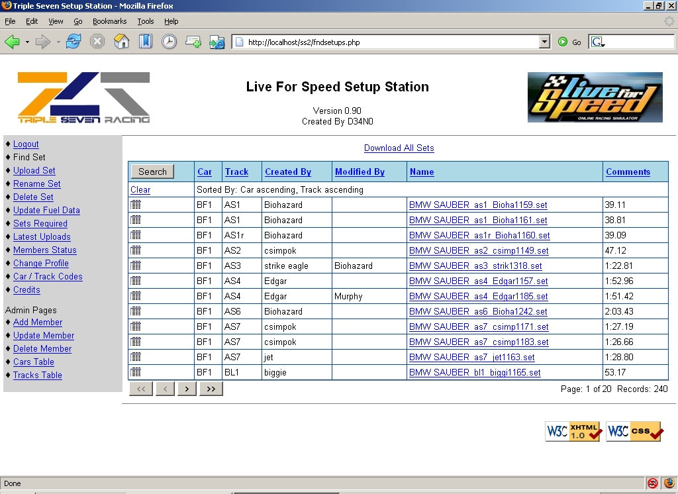678x494 pixels.
Task: Open the search engine selector icon
Action: 598,42
